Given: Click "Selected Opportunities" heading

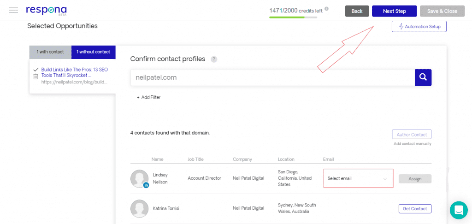Looking at the screenshot, I should tap(62, 26).
